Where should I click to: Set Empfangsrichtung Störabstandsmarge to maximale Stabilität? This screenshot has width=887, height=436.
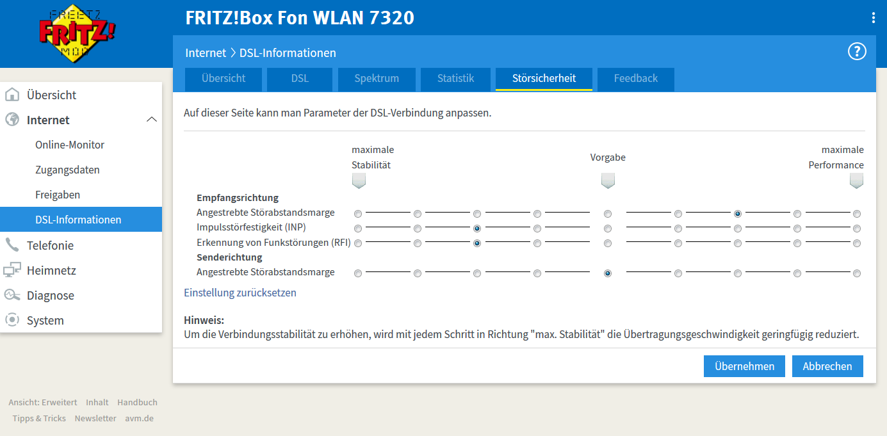(x=358, y=214)
